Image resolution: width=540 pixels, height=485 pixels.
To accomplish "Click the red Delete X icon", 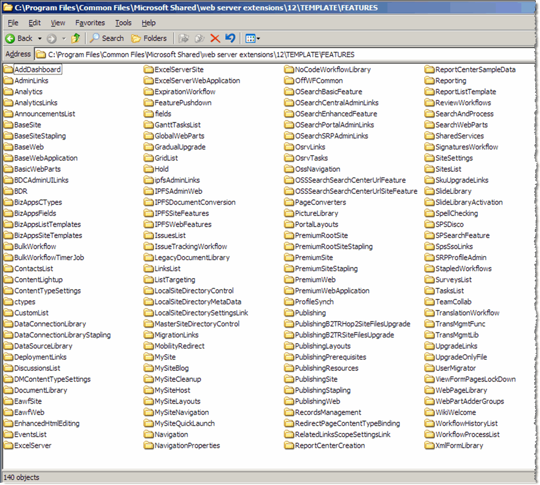I will (x=215, y=39).
